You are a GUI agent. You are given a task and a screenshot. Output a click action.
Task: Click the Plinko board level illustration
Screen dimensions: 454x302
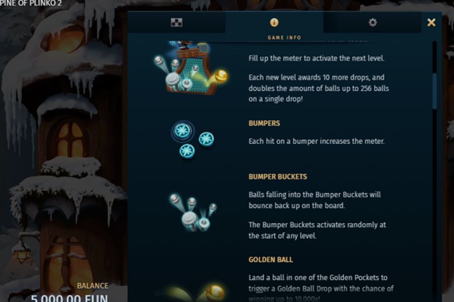click(x=191, y=68)
